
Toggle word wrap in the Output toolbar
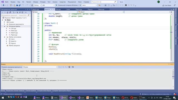click(x=73, y=67)
